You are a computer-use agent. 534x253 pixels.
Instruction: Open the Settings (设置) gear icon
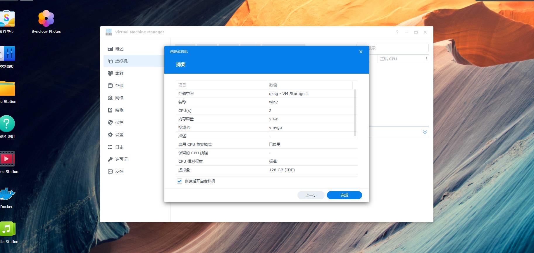pyautogui.click(x=110, y=135)
